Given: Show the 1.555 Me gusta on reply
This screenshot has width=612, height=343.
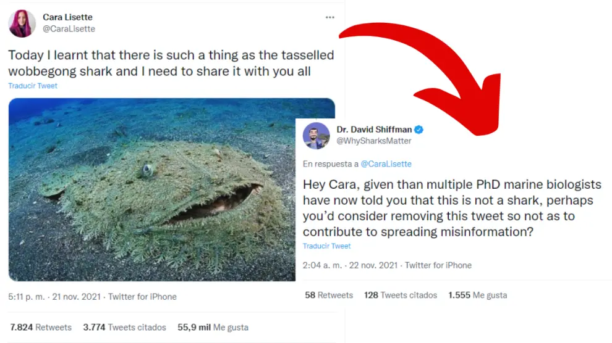Looking at the screenshot, I should coord(477,295).
